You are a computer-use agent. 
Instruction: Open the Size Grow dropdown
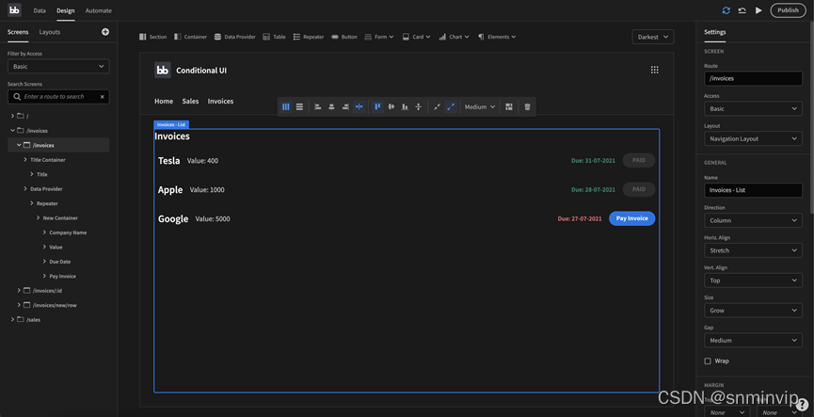coord(753,311)
